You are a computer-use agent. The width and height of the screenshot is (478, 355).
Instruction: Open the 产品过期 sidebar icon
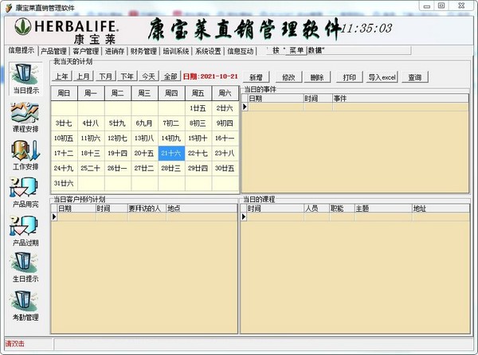(x=25, y=231)
